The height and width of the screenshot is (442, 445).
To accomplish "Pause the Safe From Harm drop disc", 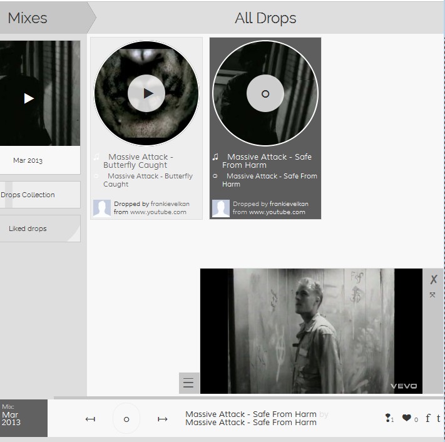I will (x=265, y=93).
